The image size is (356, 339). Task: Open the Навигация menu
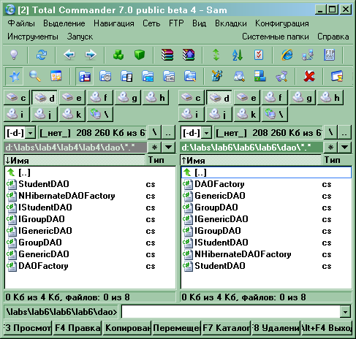pyautogui.click(x=114, y=23)
